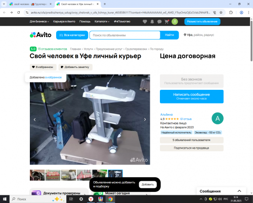
Task: Go to 'Услуги' breadcrumb
Action: point(89,49)
